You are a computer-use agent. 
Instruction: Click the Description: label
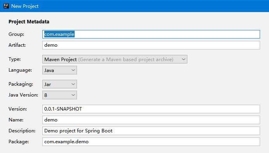(22, 131)
